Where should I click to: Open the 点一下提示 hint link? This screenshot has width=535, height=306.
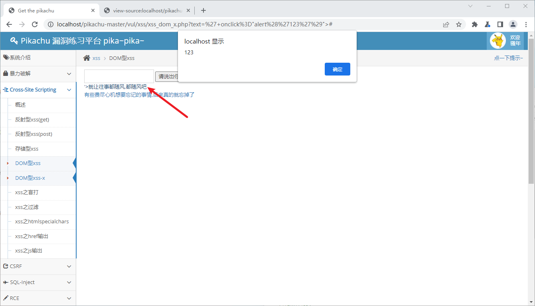click(x=508, y=58)
